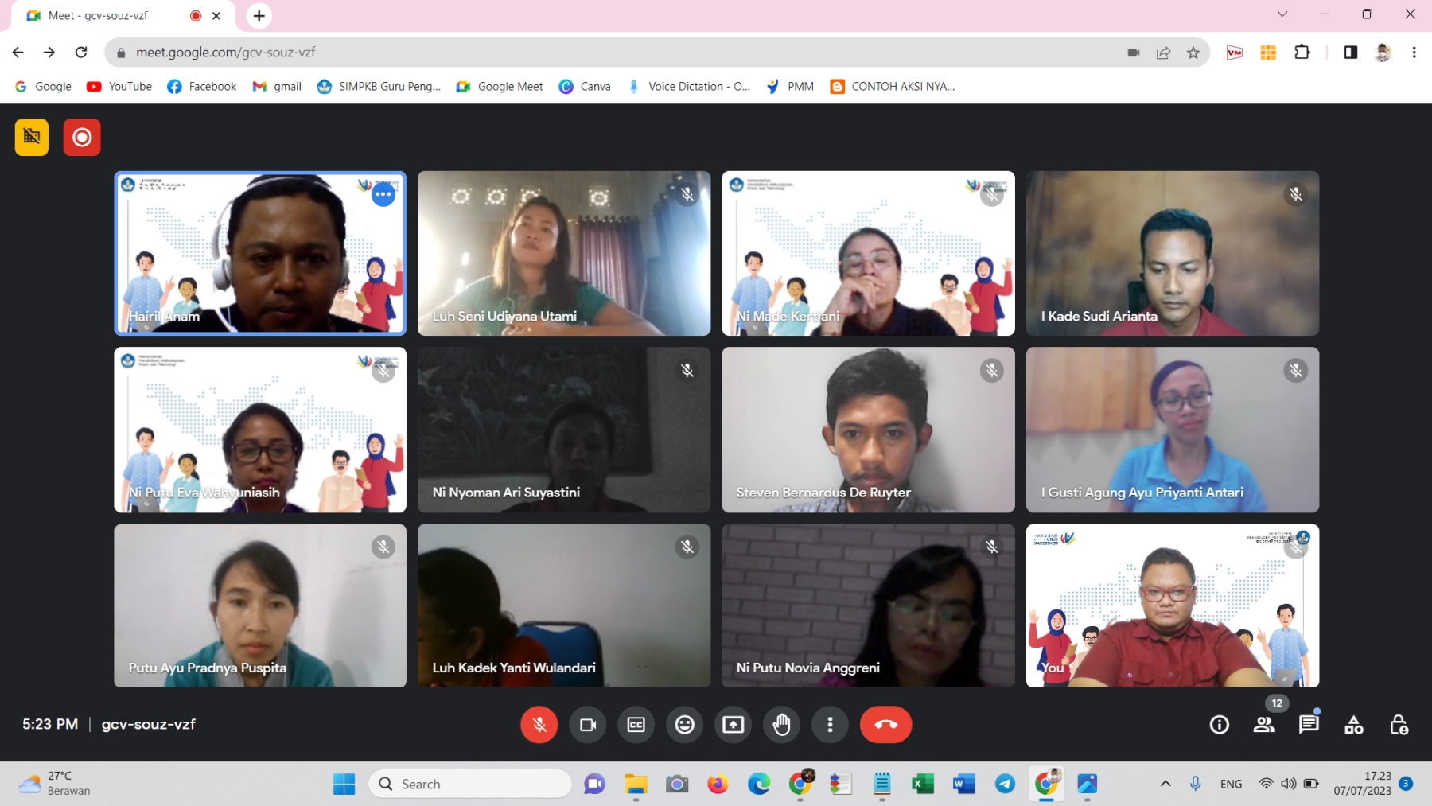The image size is (1432, 806).
Task: Unmute the microphone in the call bar
Action: click(539, 725)
